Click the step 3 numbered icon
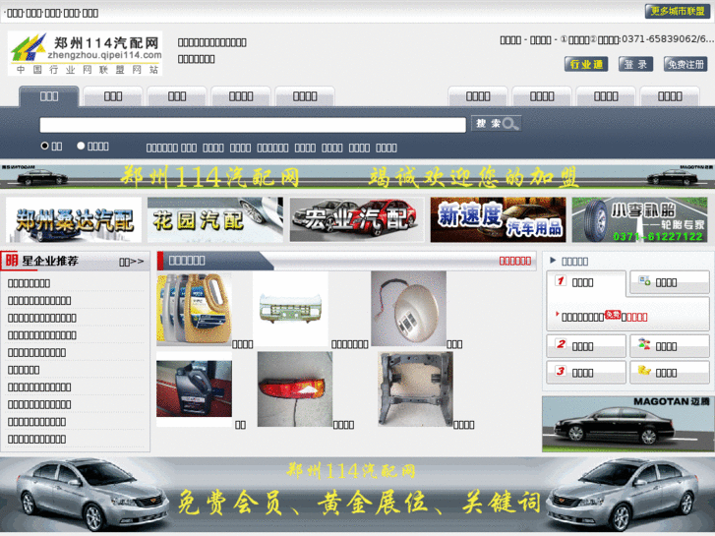 561,371
